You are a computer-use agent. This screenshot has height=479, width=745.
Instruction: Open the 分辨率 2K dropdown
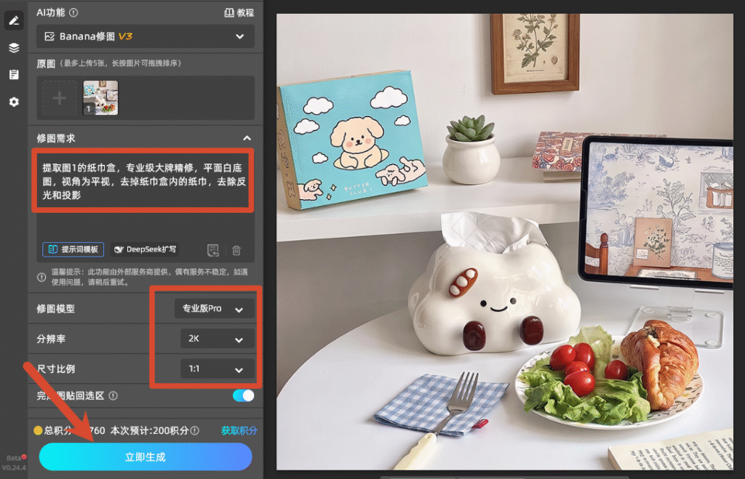pyautogui.click(x=217, y=339)
